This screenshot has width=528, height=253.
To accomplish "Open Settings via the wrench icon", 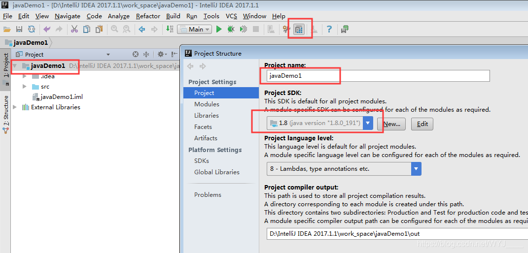I will pos(286,30).
